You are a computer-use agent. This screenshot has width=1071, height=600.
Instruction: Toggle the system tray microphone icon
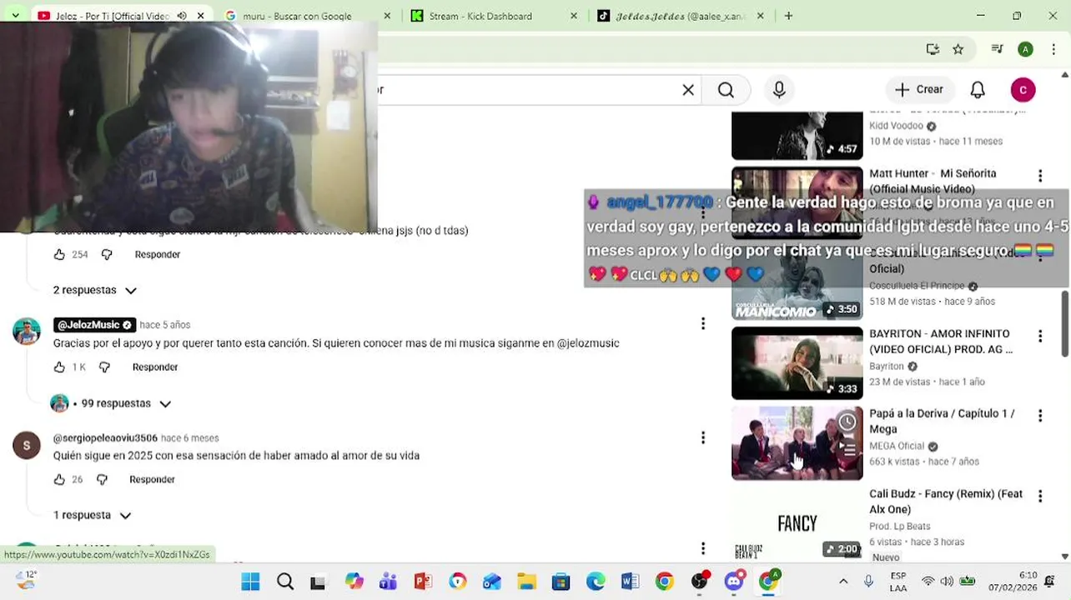click(x=868, y=582)
